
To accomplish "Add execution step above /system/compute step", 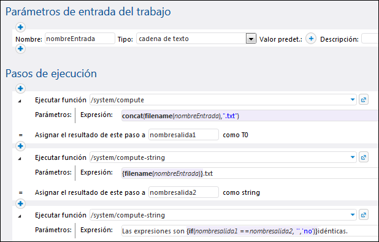I will [21, 88].
